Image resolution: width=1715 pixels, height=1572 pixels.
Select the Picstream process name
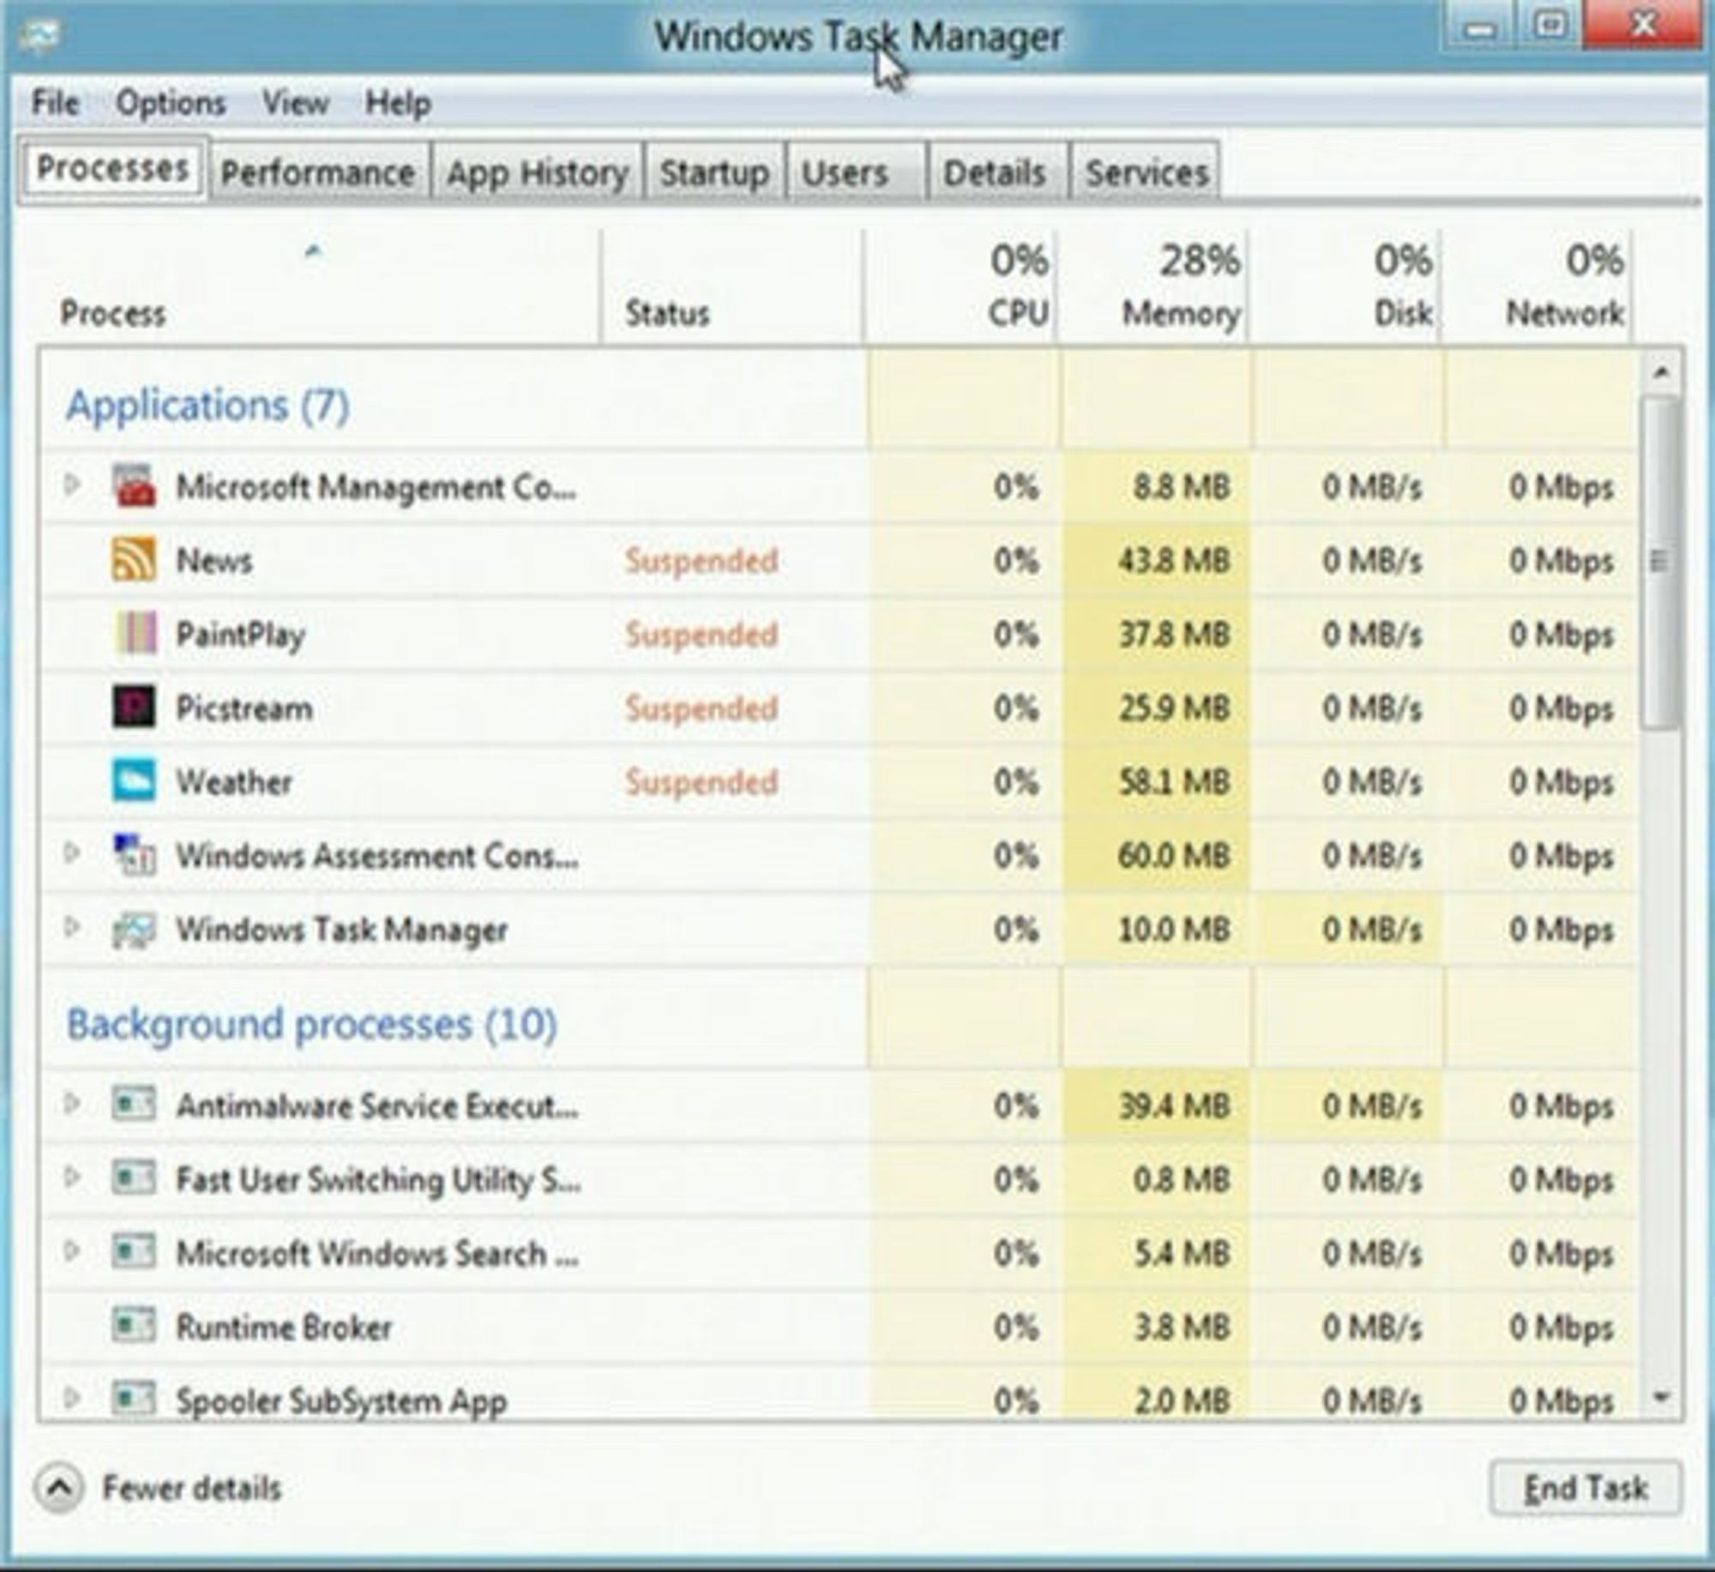[244, 708]
